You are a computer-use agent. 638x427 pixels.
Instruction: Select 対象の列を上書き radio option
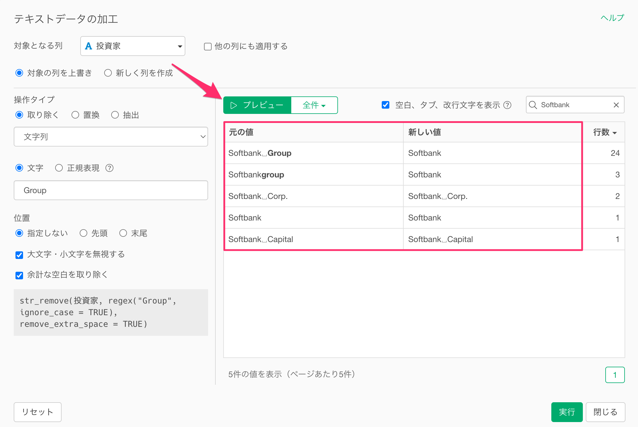[19, 73]
